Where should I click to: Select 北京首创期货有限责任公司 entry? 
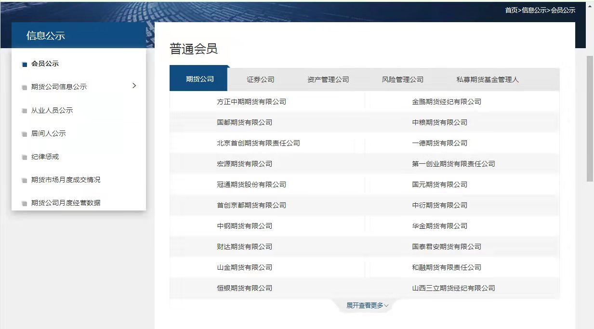click(x=258, y=143)
